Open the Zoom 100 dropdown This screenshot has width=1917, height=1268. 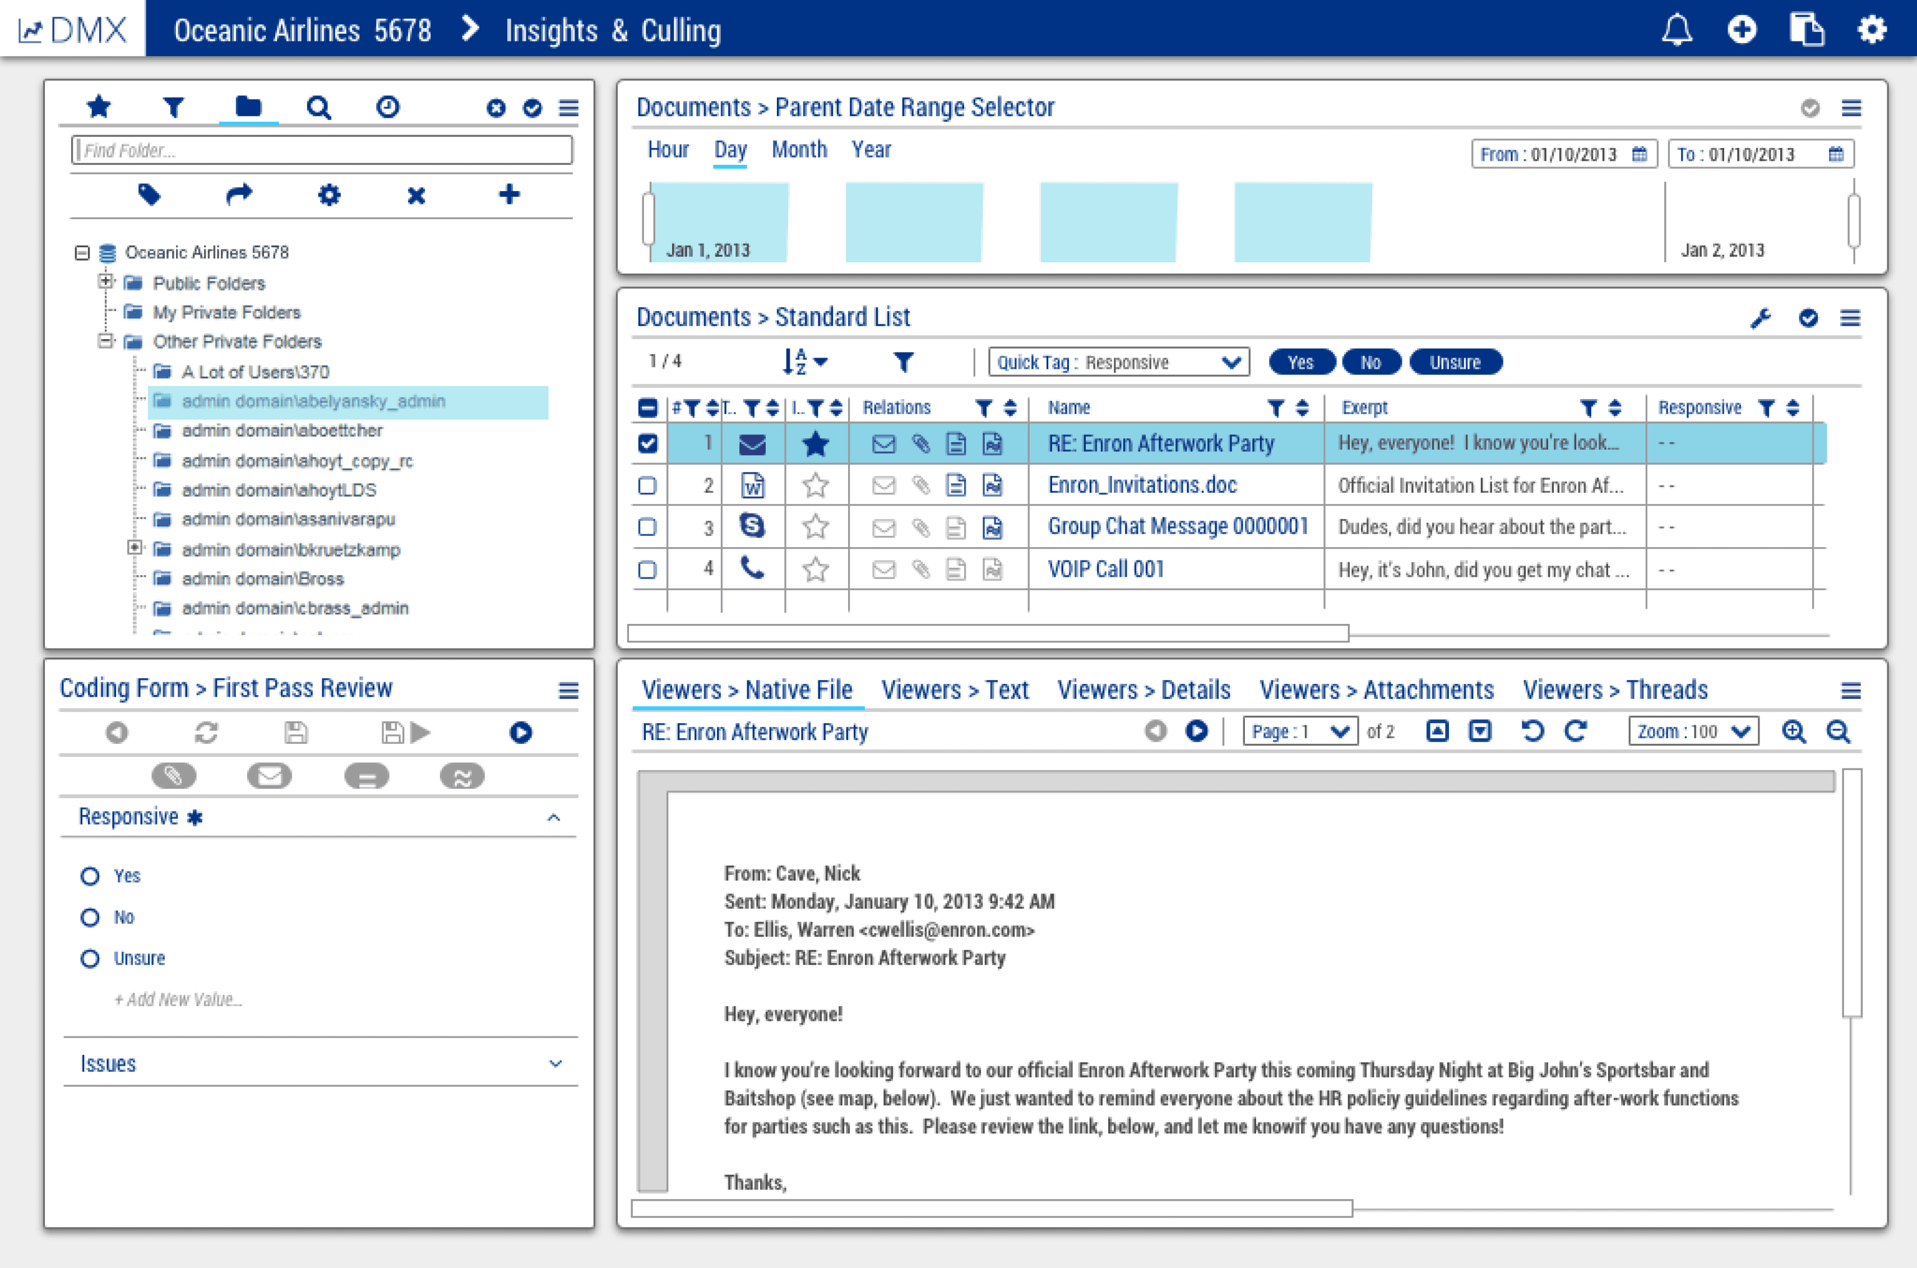(1694, 732)
